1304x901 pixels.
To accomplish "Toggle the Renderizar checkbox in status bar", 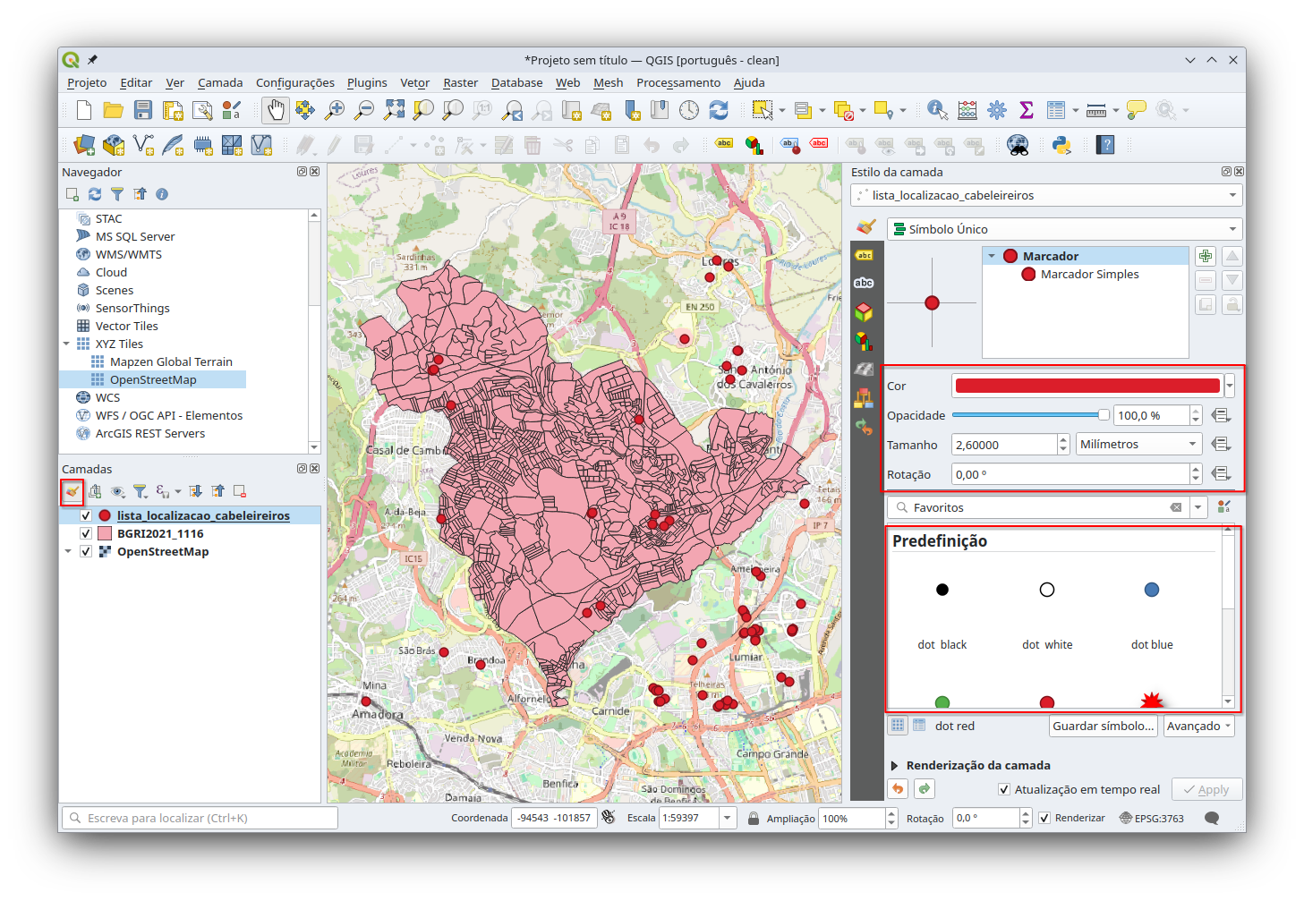I will [x=1044, y=818].
